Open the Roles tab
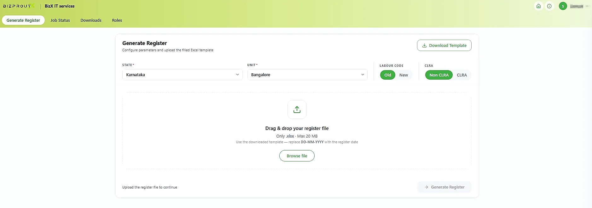 pyautogui.click(x=117, y=20)
